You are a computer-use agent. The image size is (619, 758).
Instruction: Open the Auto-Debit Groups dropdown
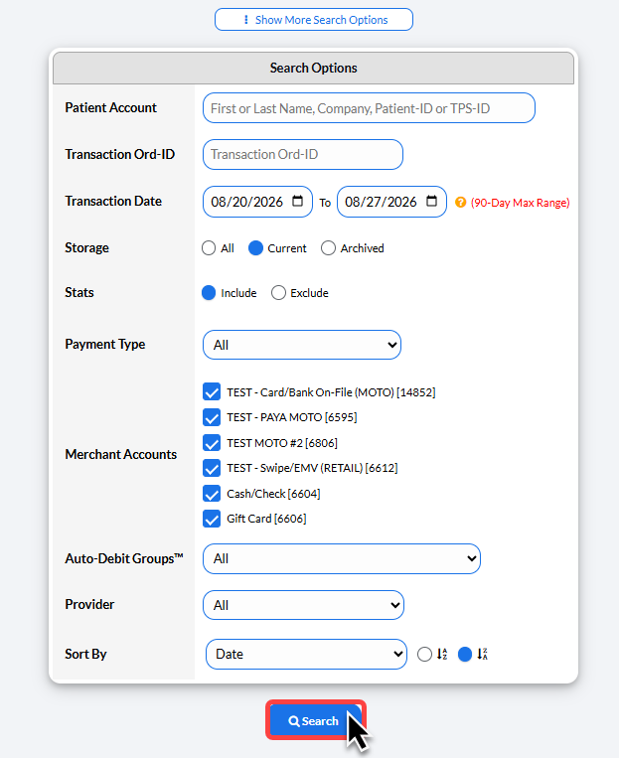point(342,559)
